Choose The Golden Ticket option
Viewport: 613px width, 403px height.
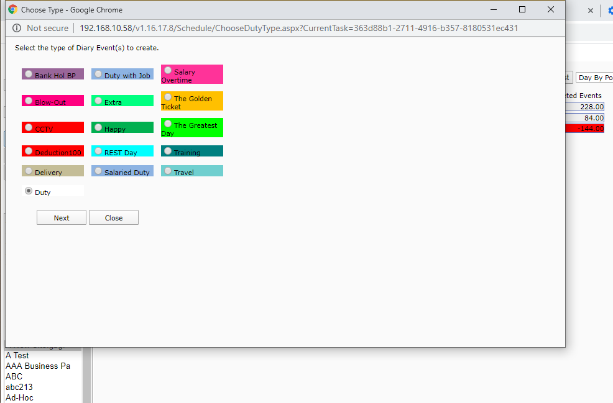point(168,97)
